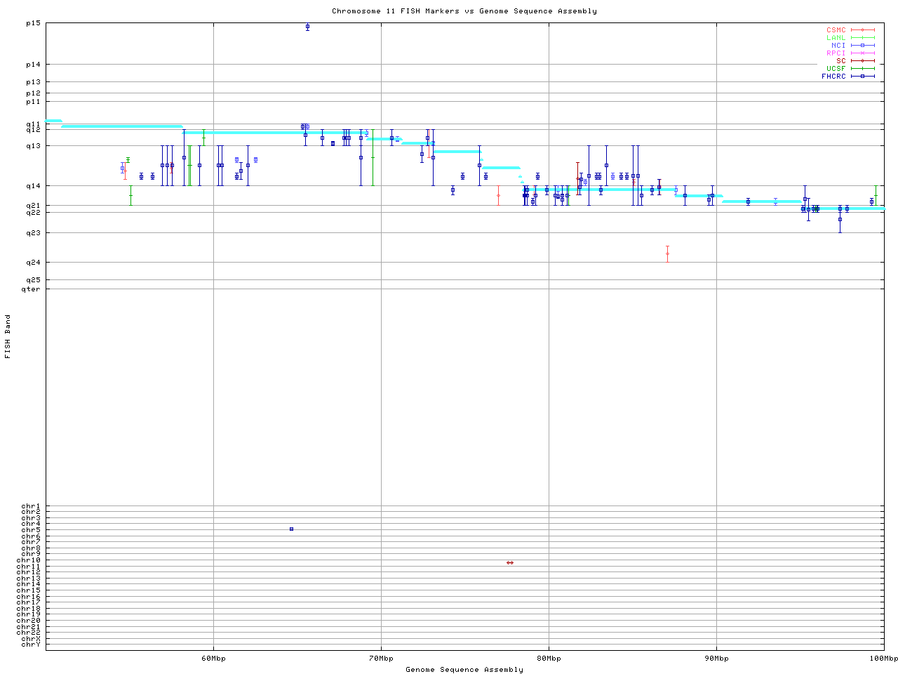Image resolution: width=898 pixels, height=674 pixels.
Task: Select the blue marker at band p15
Action: tap(307, 27)
